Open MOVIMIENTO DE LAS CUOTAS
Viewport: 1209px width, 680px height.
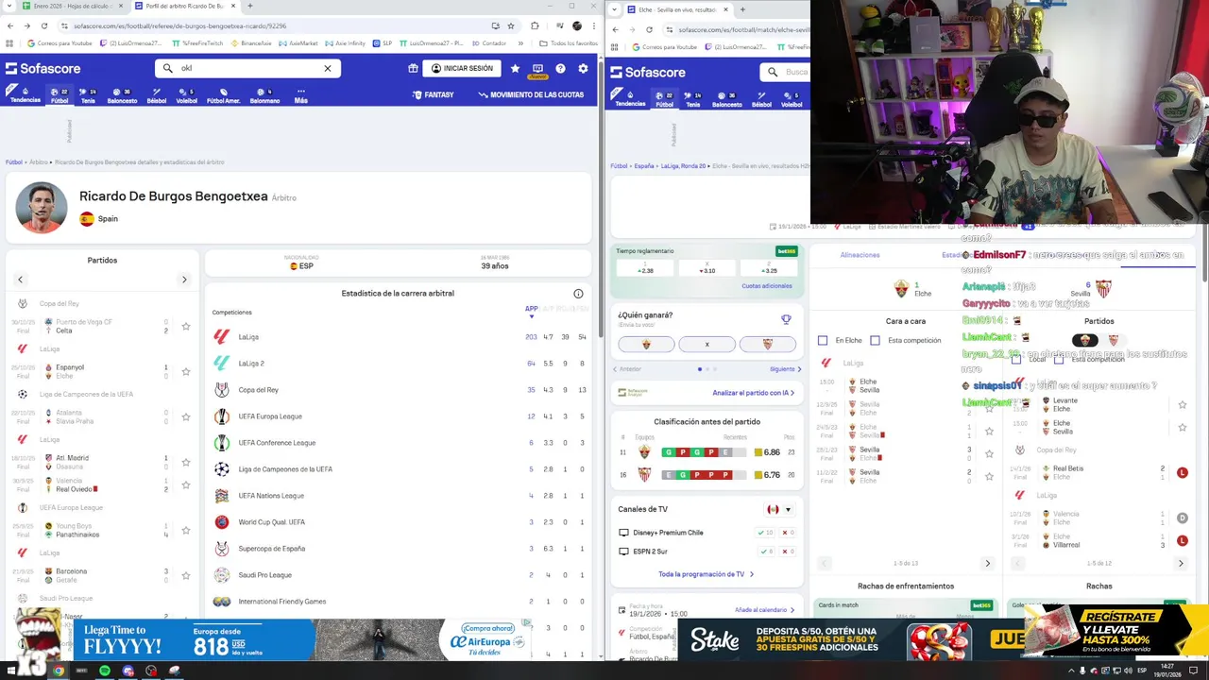[531, 94]
